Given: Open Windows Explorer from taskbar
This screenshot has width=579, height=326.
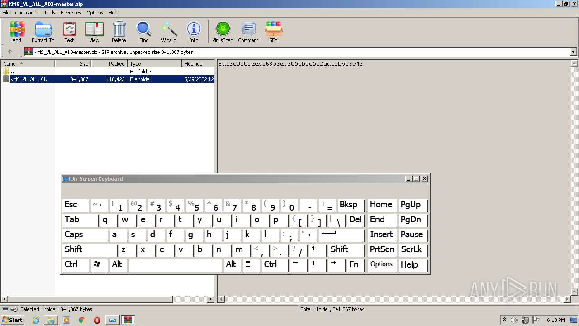Looking at the screenshot, I should pos(51,320).
